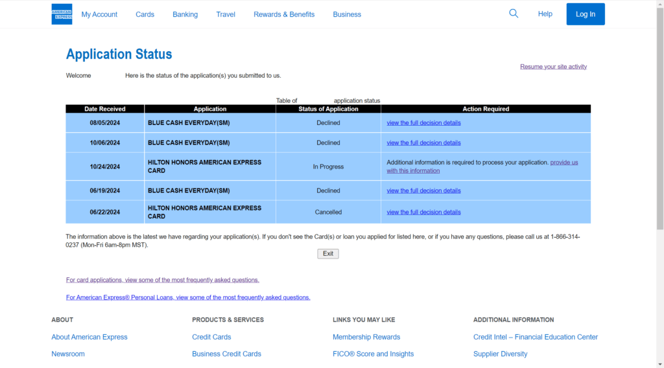
Task: Click the Status of Application column header
Action: (328, 109)
